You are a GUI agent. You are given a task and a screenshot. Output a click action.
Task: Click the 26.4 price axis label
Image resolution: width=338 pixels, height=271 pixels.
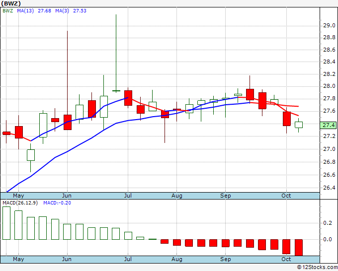[329, 188]
